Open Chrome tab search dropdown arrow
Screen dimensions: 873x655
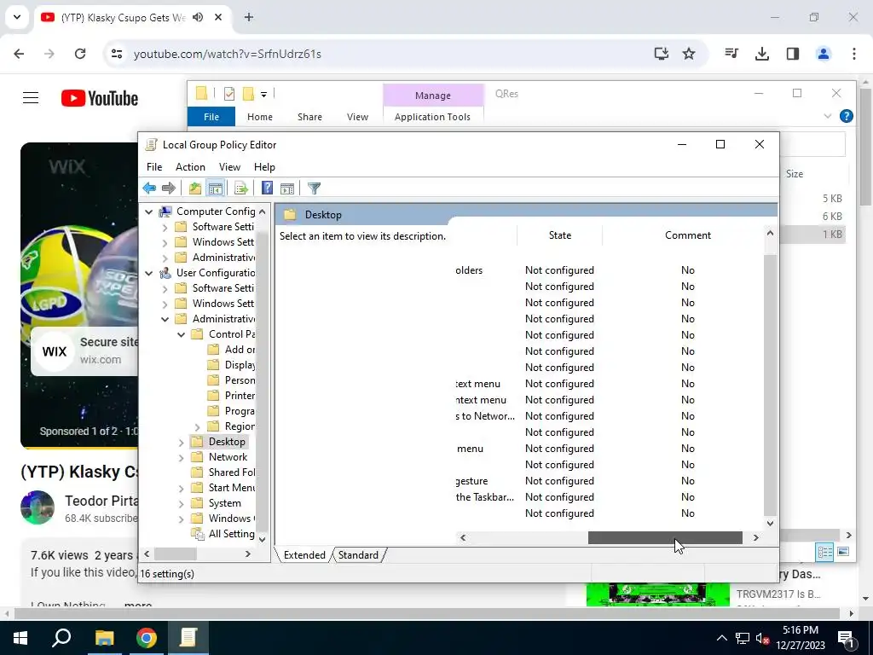pyautogui.click(x=17, y=17)
